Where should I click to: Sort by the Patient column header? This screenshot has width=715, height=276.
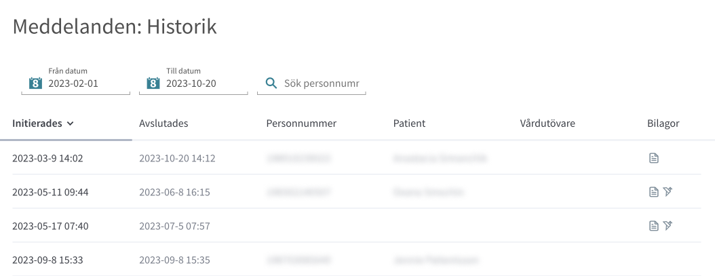(409, 123)
